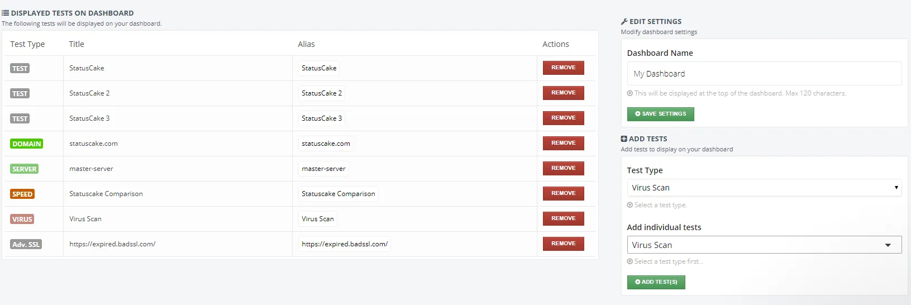The width and height of the screenshot is (911, 305).
Task: Remove the StatusCake 3 test
Action: click(x=563, y=118)
